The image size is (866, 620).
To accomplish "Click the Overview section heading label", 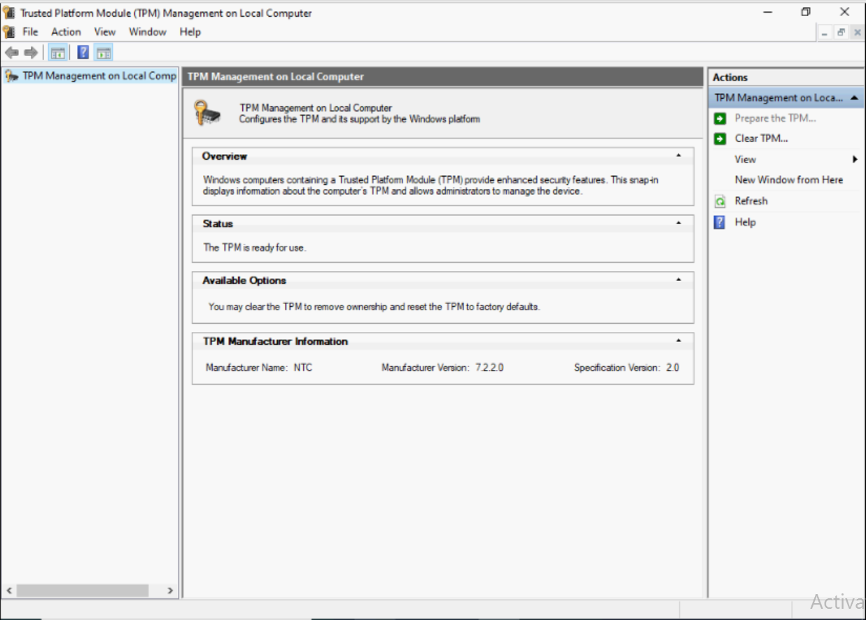I will coord(225,156).
